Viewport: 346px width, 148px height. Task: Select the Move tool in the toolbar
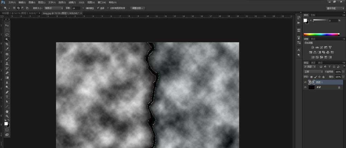pyautogui.click(x=7, y=25)
